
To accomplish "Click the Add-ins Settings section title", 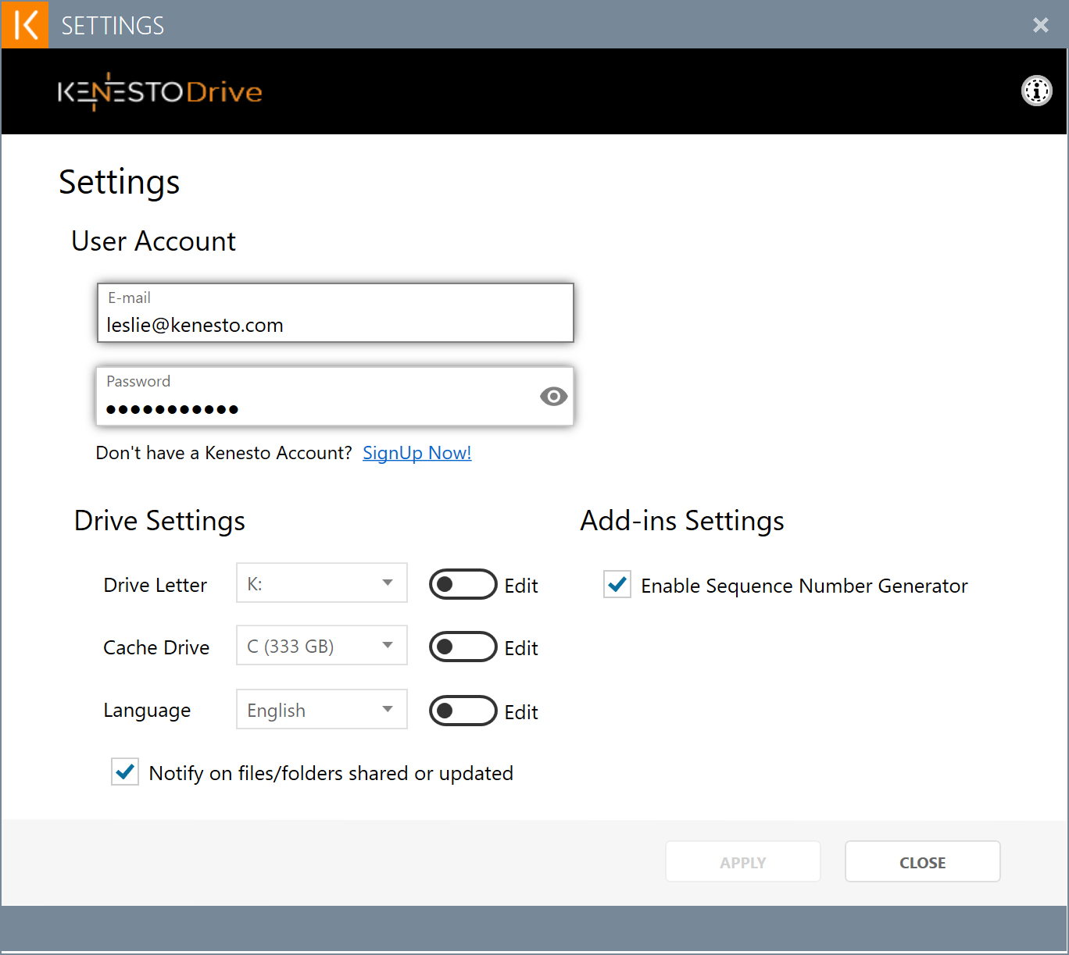I will tap(682, 521).
